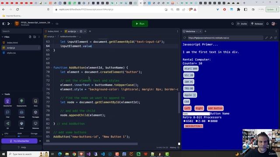
Task: Click the Release button
Action: point(257,24)
